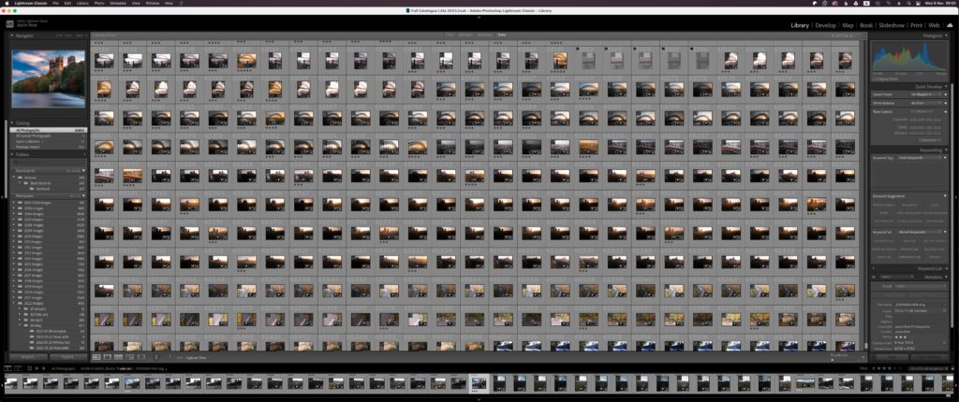Open the Photo menu
This screenshot has width=959, height=402.
[99, 3]
